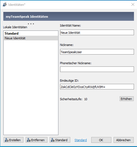Click the Lokale Identitäten label
The height and width of the screenshot is (147, 137).
15,27
